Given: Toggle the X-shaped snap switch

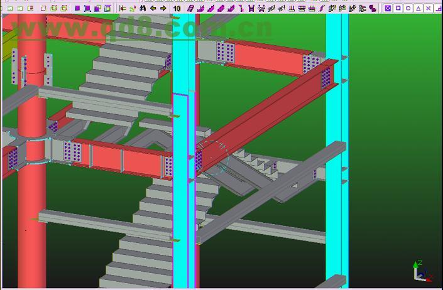Looking at the screenshot, I should 428,9.
